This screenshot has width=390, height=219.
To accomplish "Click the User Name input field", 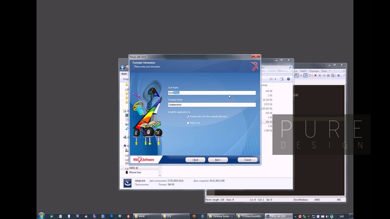I will point(212,93).
